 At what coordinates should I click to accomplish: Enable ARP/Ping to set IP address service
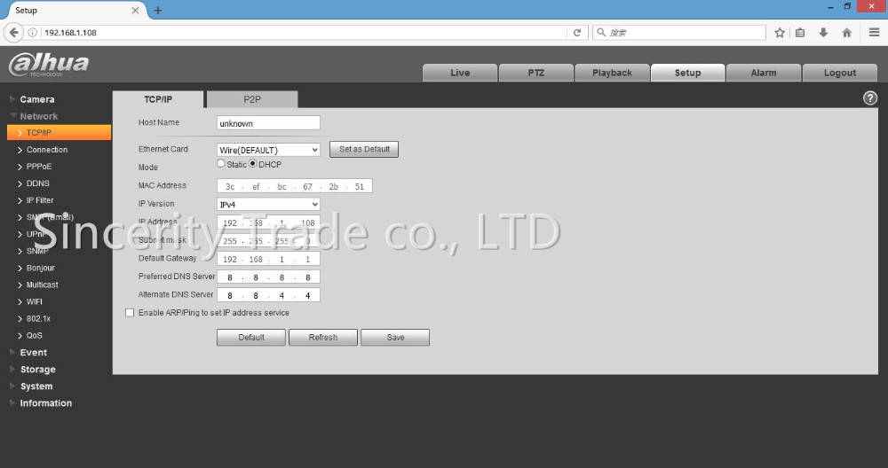(130, 313)
